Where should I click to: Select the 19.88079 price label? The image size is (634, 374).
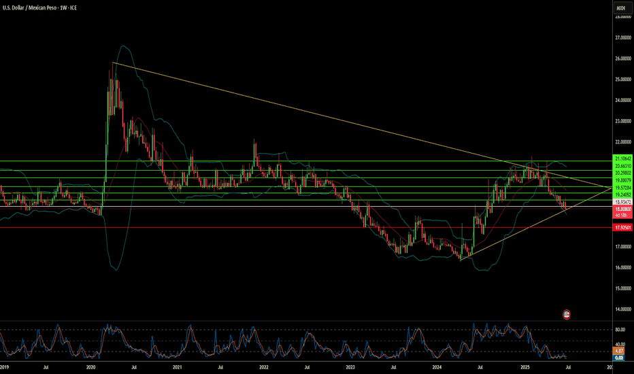(x=622, y=180)
